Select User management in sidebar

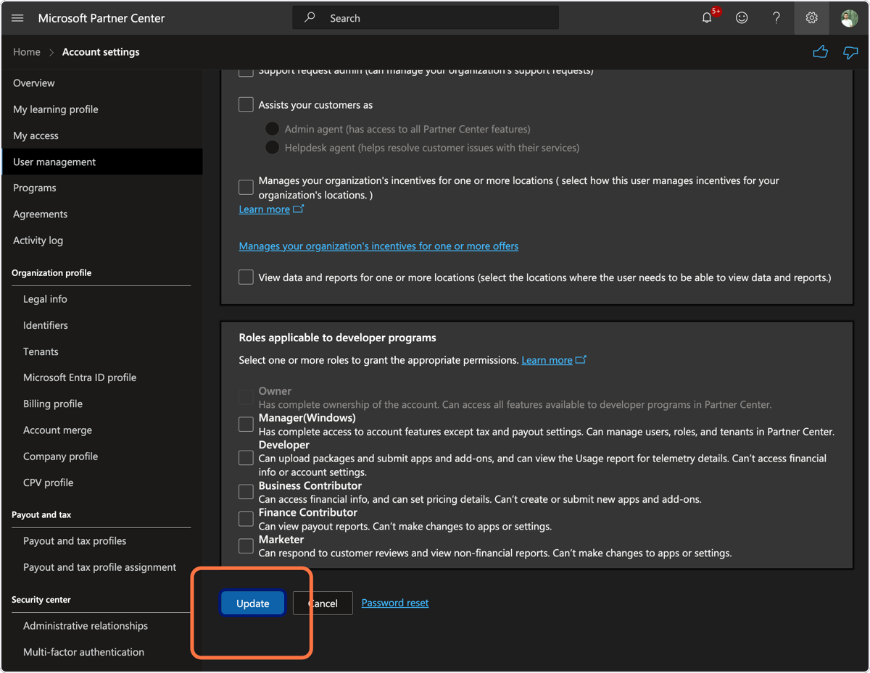(101, 162)
